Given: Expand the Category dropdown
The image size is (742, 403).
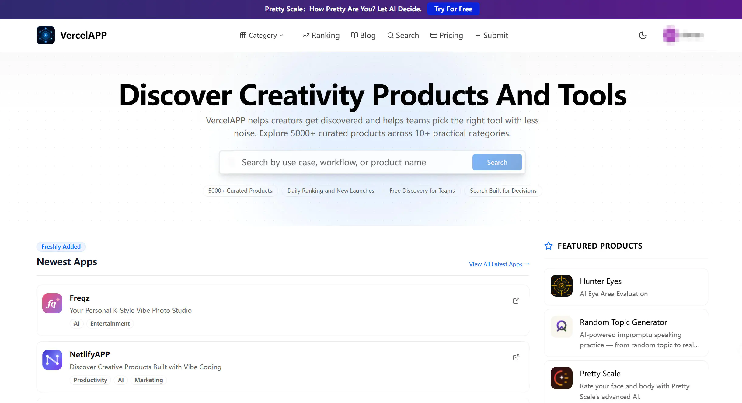Looking at the screenshot, I should [x=262, y=35].
